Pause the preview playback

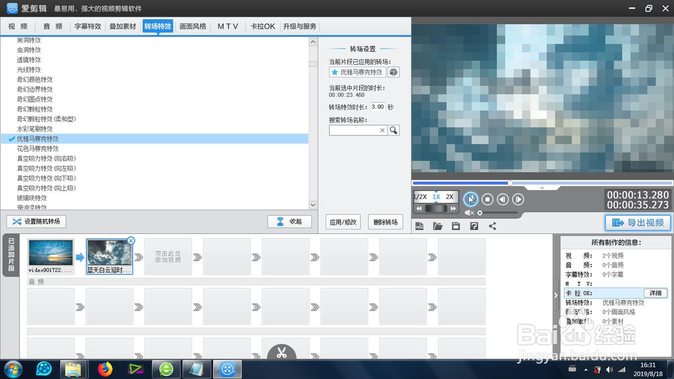[470, 199]
